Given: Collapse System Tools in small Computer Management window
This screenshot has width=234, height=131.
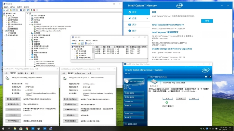Looking at the screenshot, I should (x=73, y=49).
